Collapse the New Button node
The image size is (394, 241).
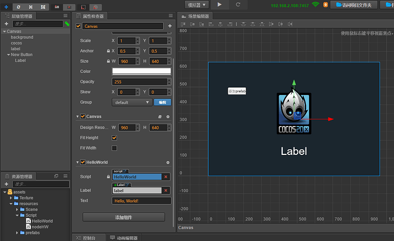[x=9, y=55]
